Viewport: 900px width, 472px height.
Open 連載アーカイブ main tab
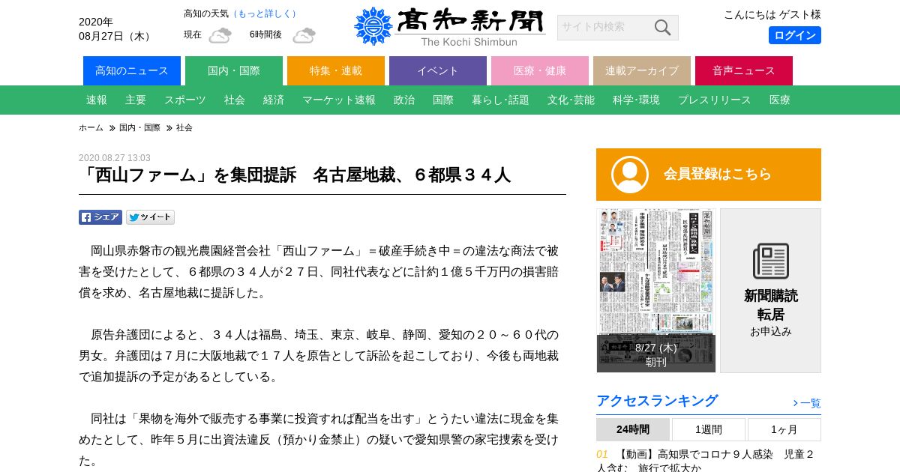[x=642, y=70]
